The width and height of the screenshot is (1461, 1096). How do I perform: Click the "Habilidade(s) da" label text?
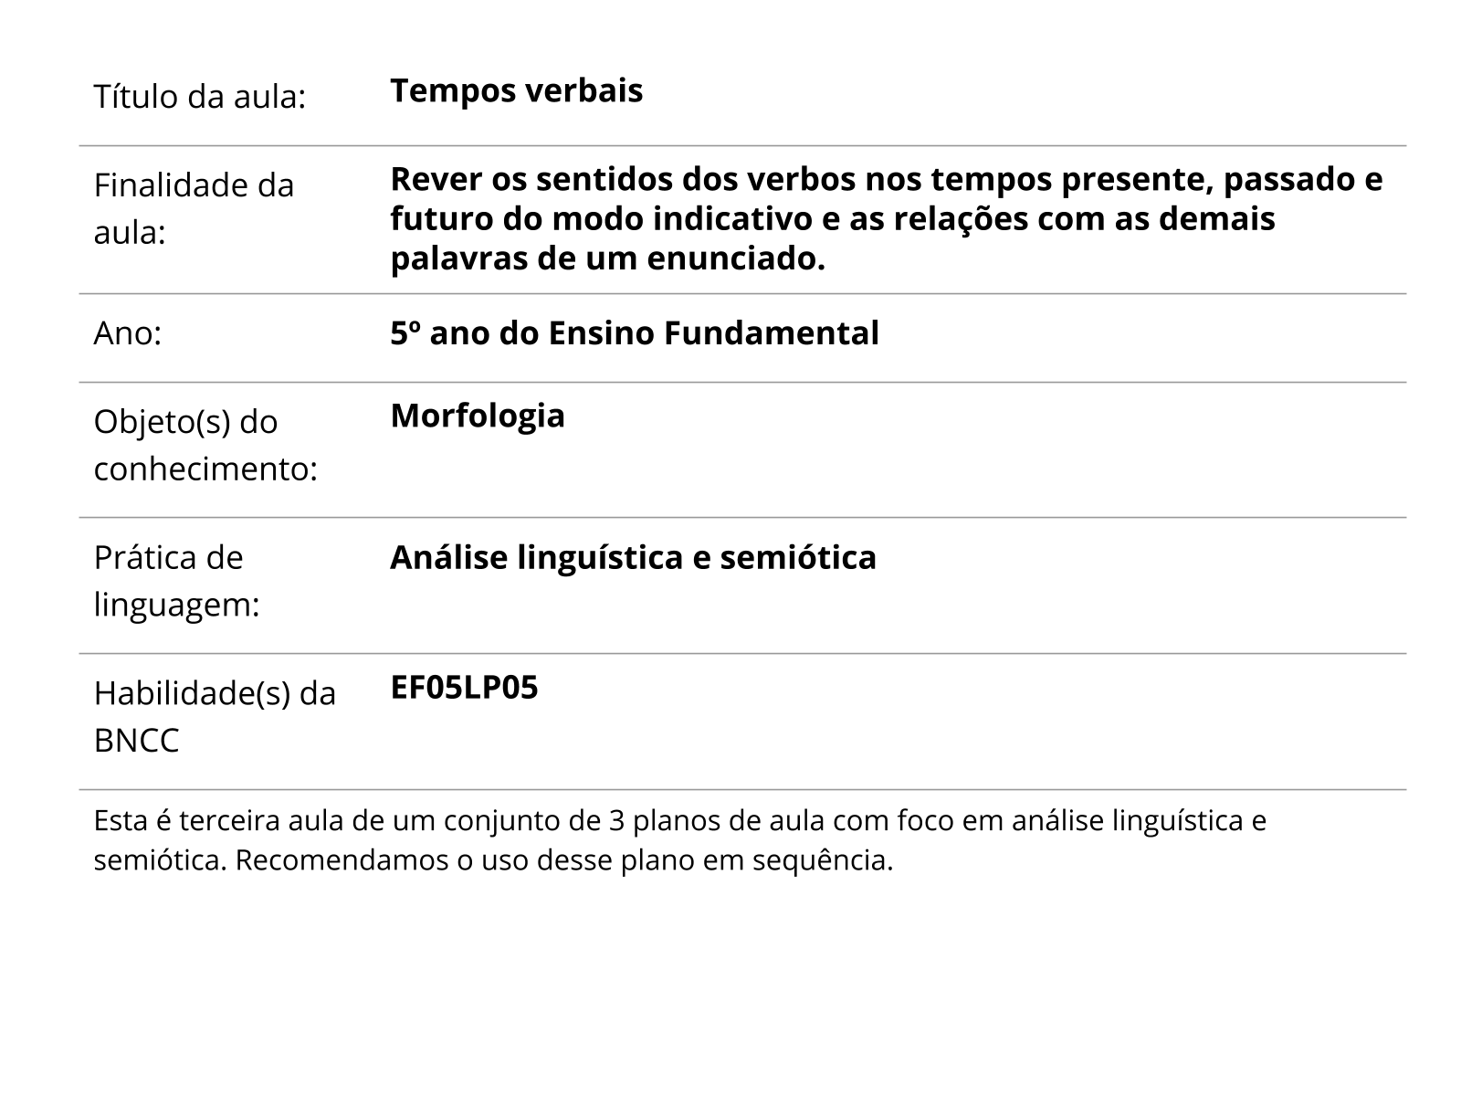[x=215, y=693]
